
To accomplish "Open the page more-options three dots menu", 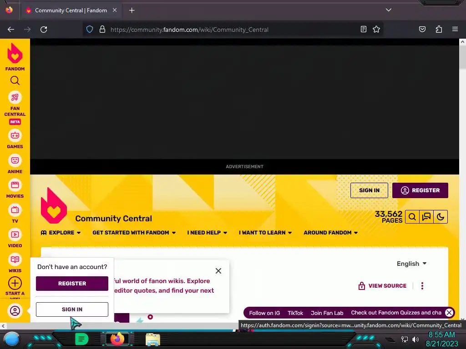I will (x=422, y=286).
